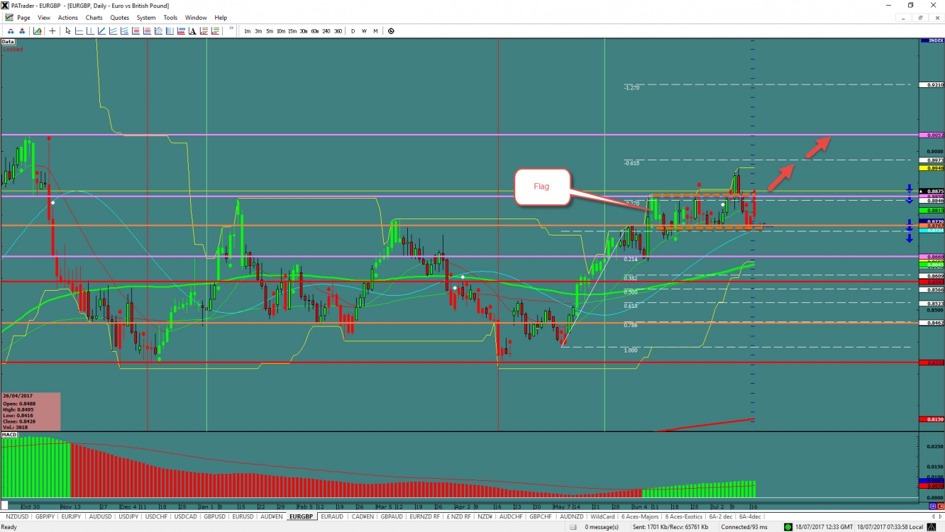Switch chart to 60m timeframe
945x532 pixels.
pyautogui.click(x=315, y=31)
